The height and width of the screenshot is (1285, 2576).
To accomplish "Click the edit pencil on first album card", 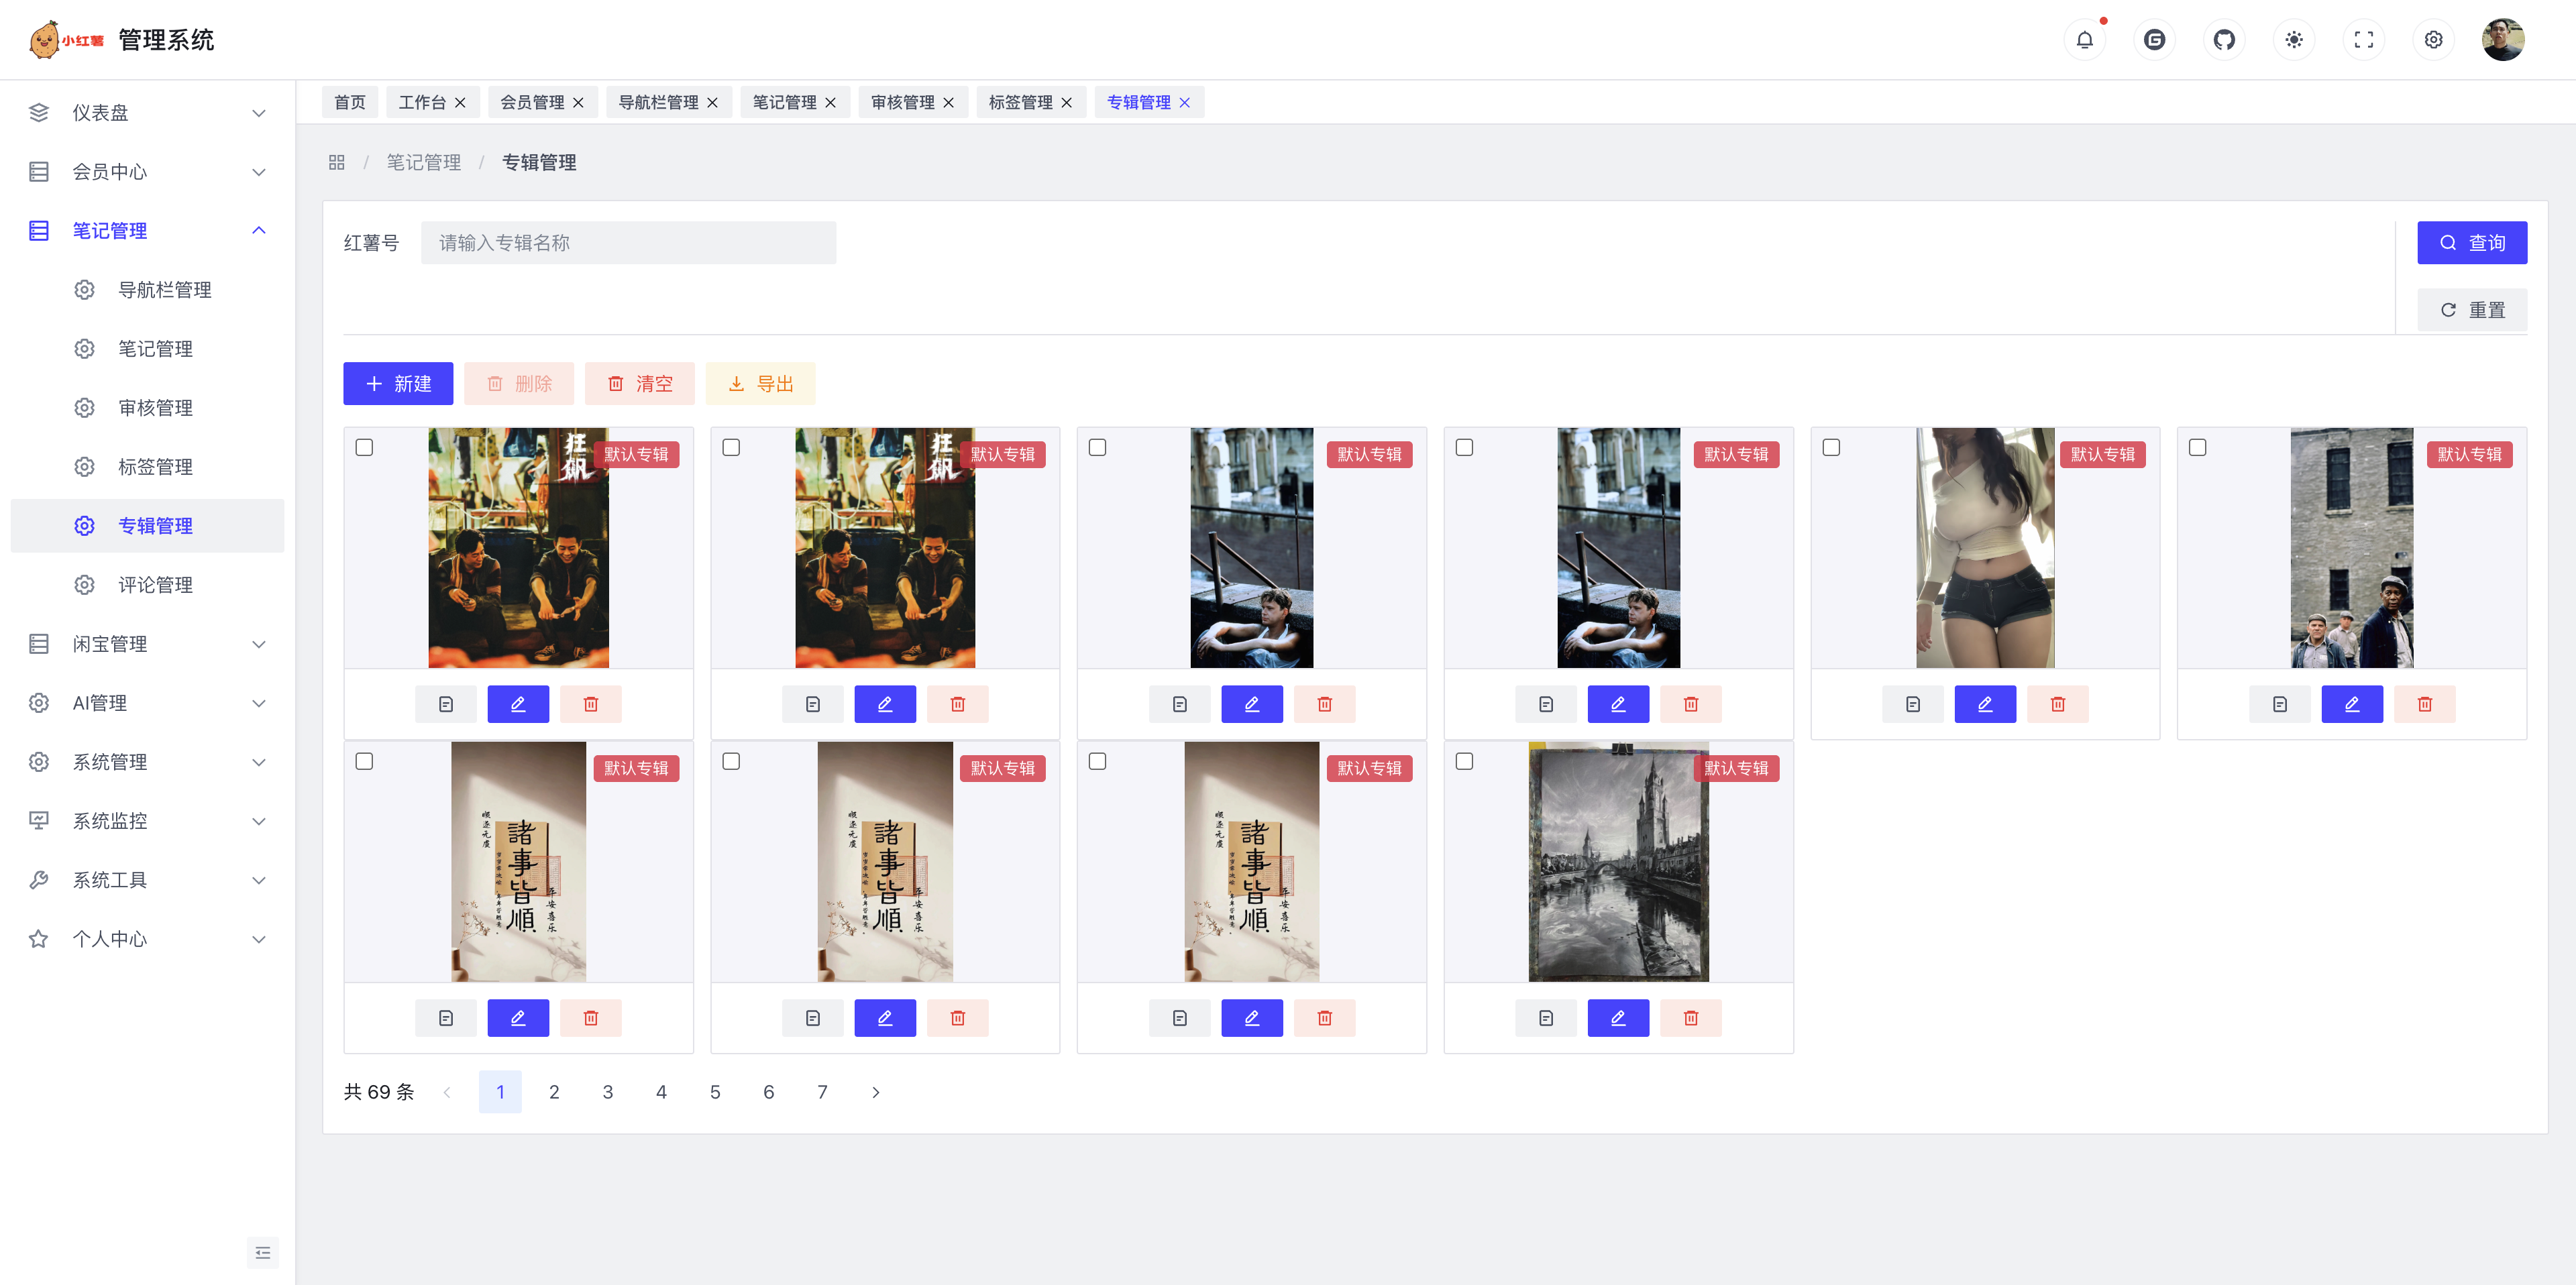I will pos(518,704).
